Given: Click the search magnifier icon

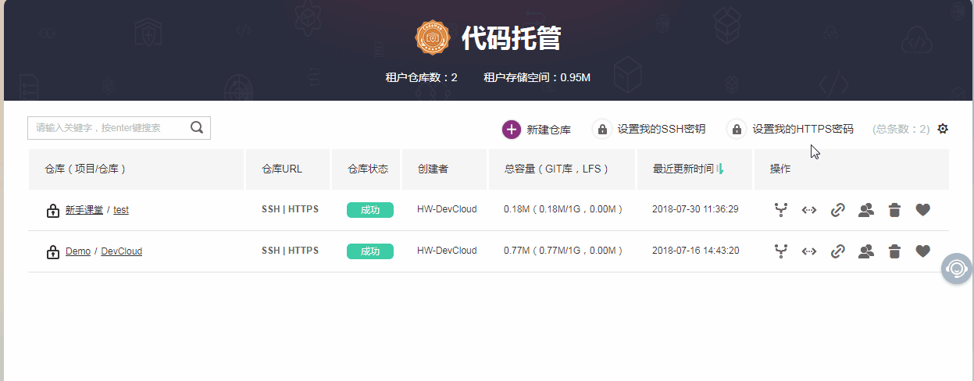Looking at the screenshot, I should pos(197,127).
